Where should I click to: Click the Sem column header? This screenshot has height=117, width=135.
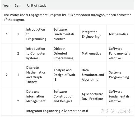(x=18, y=6)
